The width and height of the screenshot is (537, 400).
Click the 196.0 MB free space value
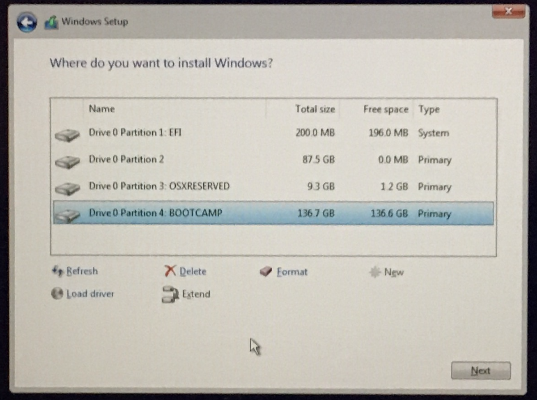coord(388,133)
